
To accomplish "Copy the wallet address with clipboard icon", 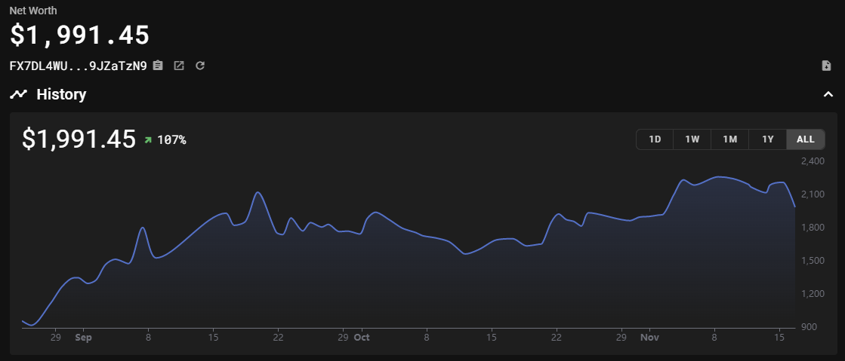I will point(157,66).
